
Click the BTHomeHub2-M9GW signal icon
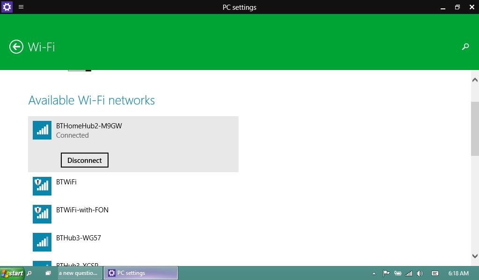[x=42, y=130]
